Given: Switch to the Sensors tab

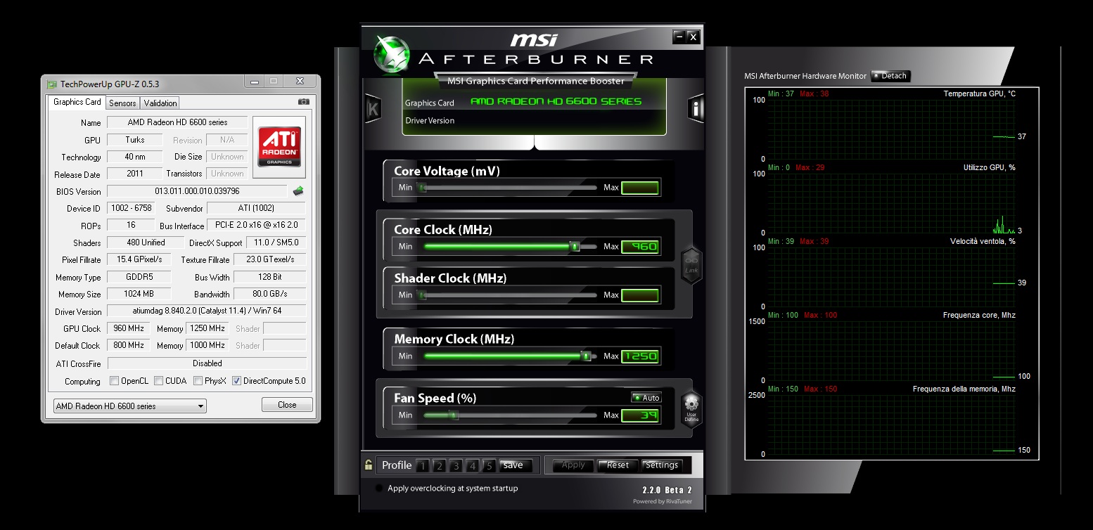Looking at the screenshot, I should 122,103.
